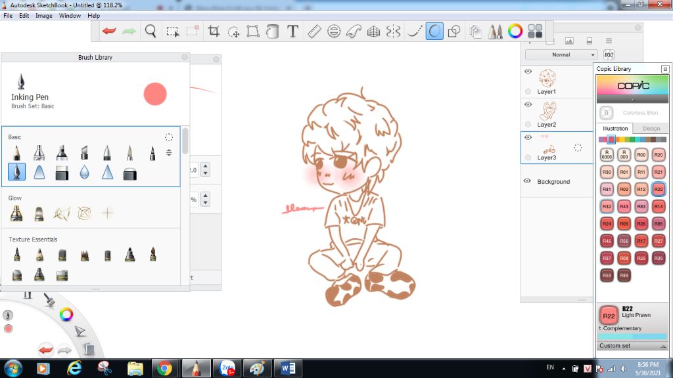Open the Normal blend mode dropdown
Screen dimensions: 673x378
pos(561,55)
